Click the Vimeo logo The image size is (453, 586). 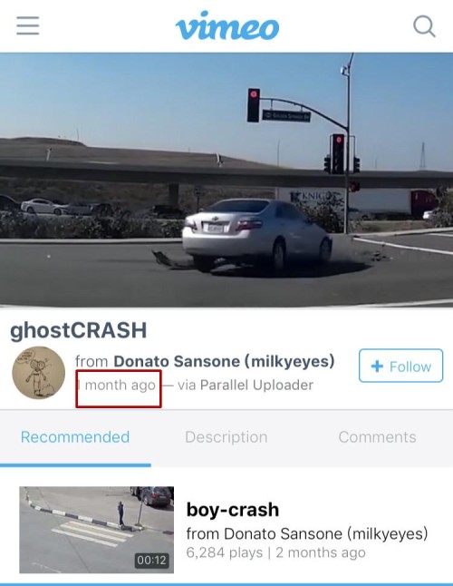tap(226, 25)
